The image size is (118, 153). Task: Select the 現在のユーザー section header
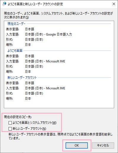click(x=17, y=24)
